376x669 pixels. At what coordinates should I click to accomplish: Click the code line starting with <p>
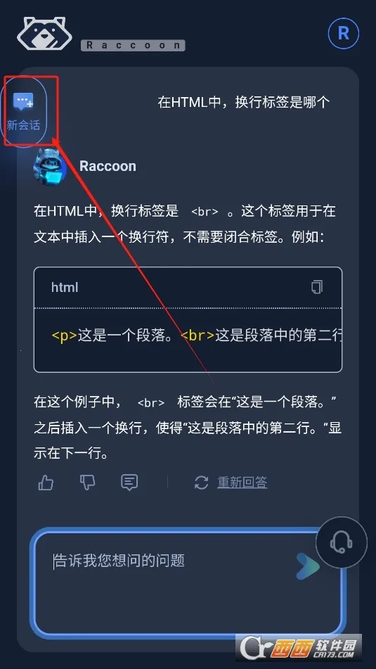click(197, 336)
